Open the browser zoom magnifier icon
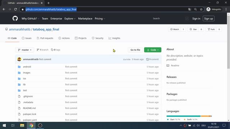 pos(195,9)
